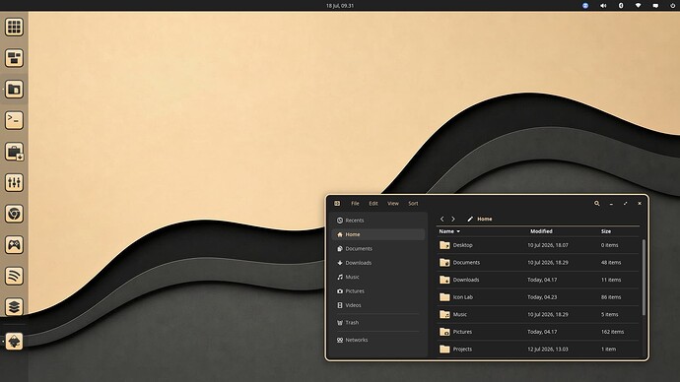Go back with the left arrow
This screenshot has width=680, height=382.
tap(442, 220)
